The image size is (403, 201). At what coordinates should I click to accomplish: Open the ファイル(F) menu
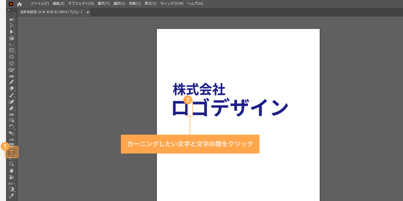click(40, 4)
